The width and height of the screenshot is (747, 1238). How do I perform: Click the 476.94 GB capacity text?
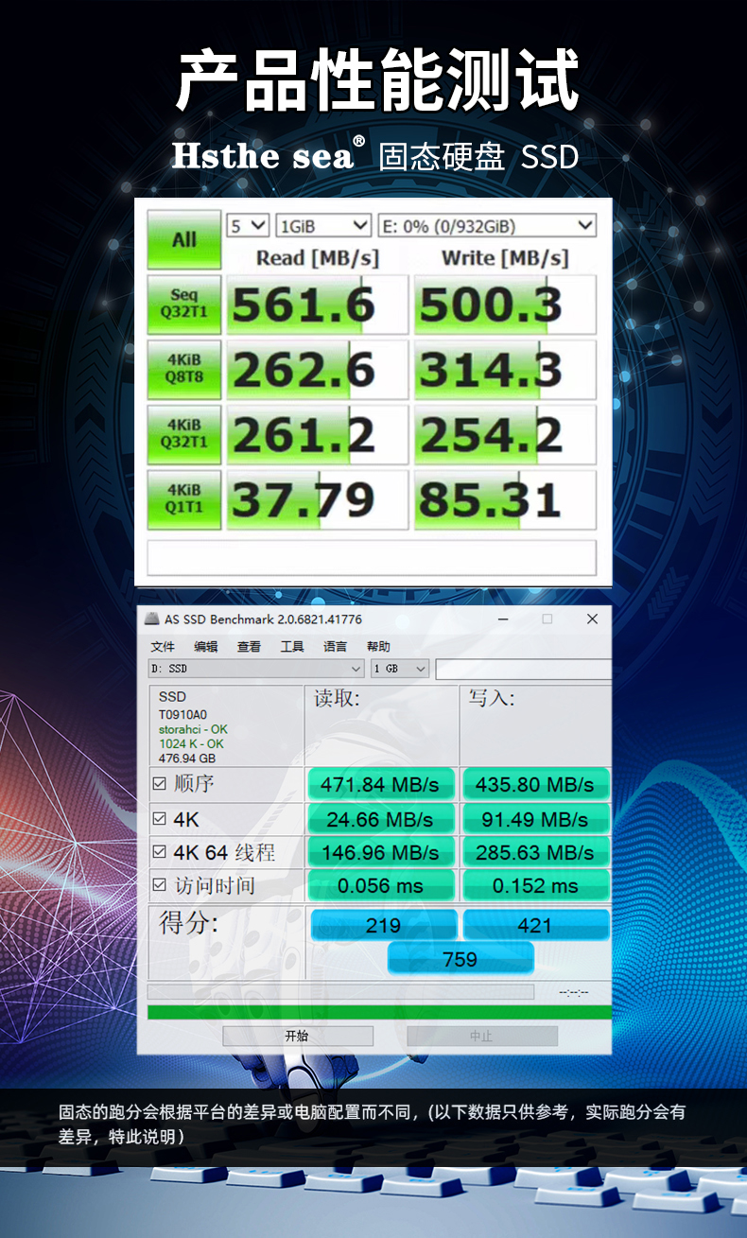tap(187, 758)
